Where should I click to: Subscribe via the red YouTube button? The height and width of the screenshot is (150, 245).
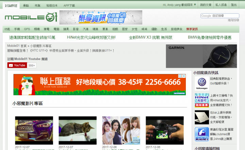pyautogui.click(x=17, y=65)
